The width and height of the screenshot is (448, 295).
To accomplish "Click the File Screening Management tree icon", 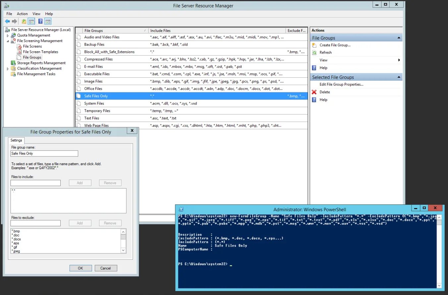I will (14, 41).
